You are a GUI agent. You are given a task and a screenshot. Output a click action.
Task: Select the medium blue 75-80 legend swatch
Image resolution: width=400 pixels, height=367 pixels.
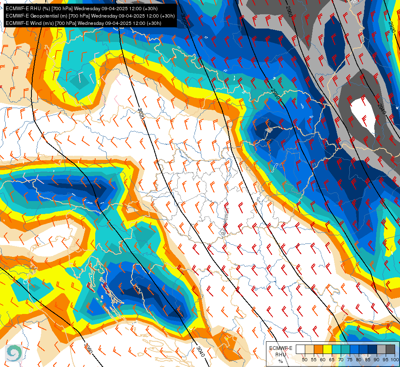(354, 349)
